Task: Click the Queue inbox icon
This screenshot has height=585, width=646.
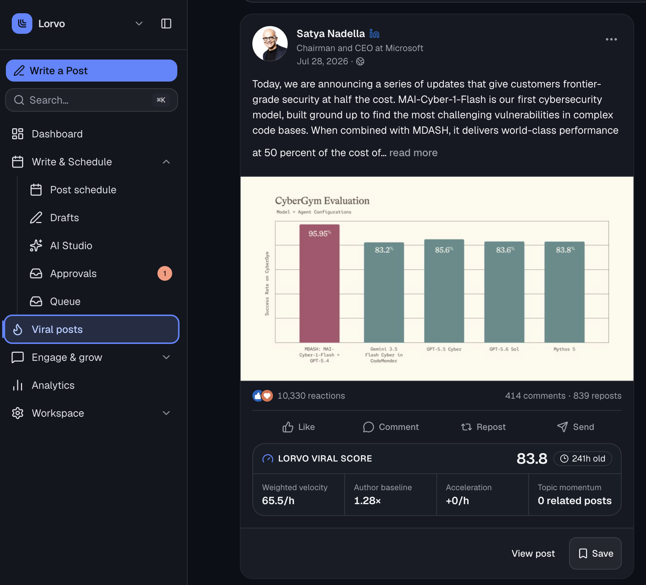Action: coord(36,301)
